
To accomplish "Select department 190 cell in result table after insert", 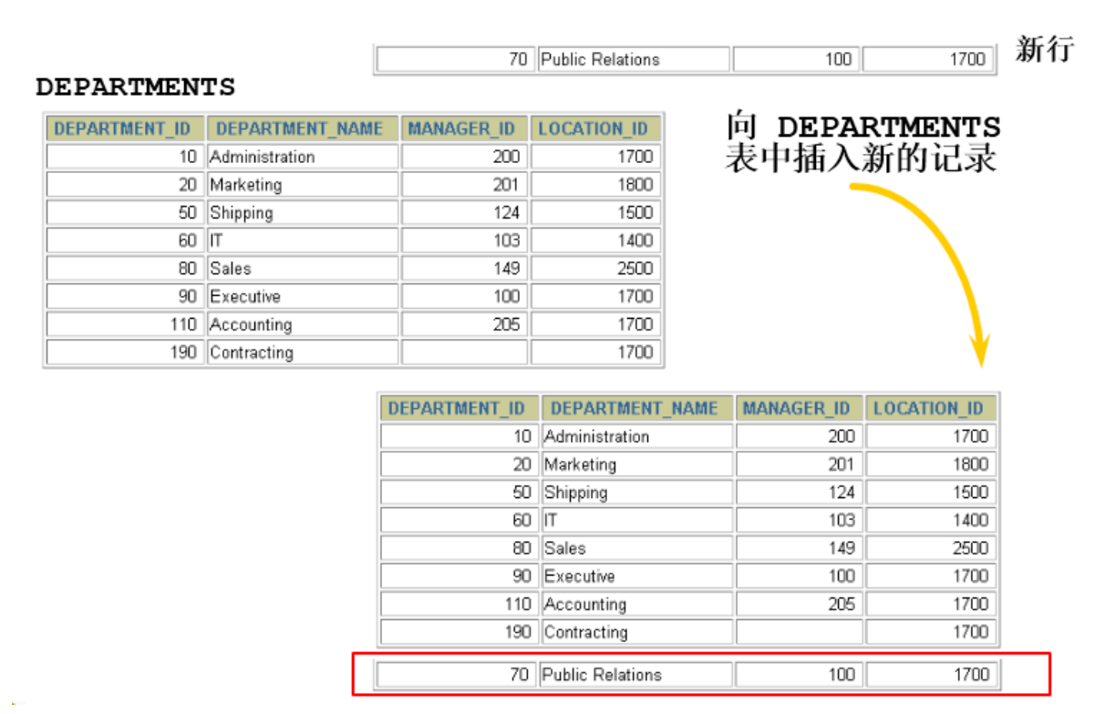I will (x=459, y=632).
